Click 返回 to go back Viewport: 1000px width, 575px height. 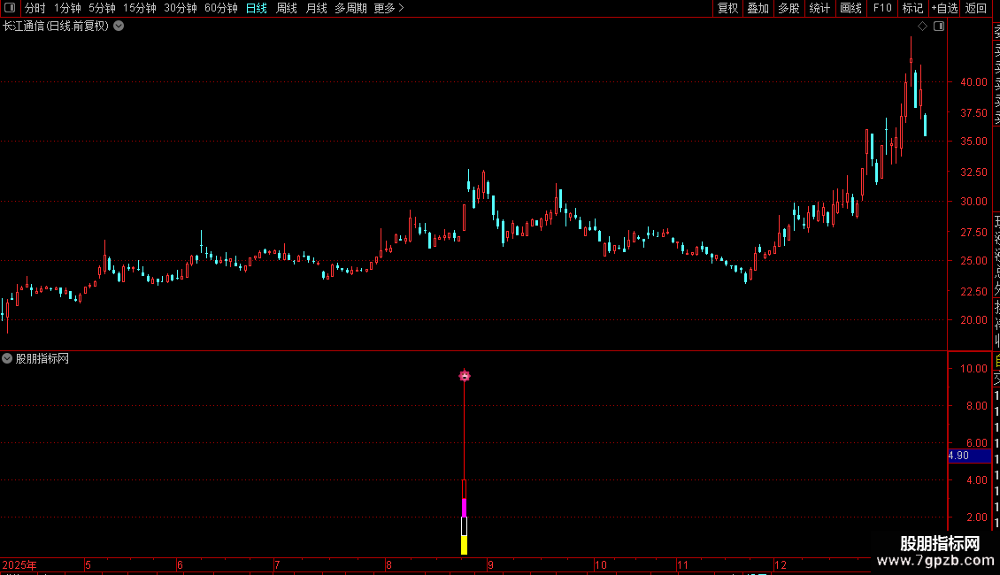click(x=976, y=8)
